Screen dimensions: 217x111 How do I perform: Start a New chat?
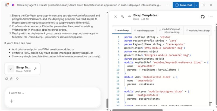point(184,5)
